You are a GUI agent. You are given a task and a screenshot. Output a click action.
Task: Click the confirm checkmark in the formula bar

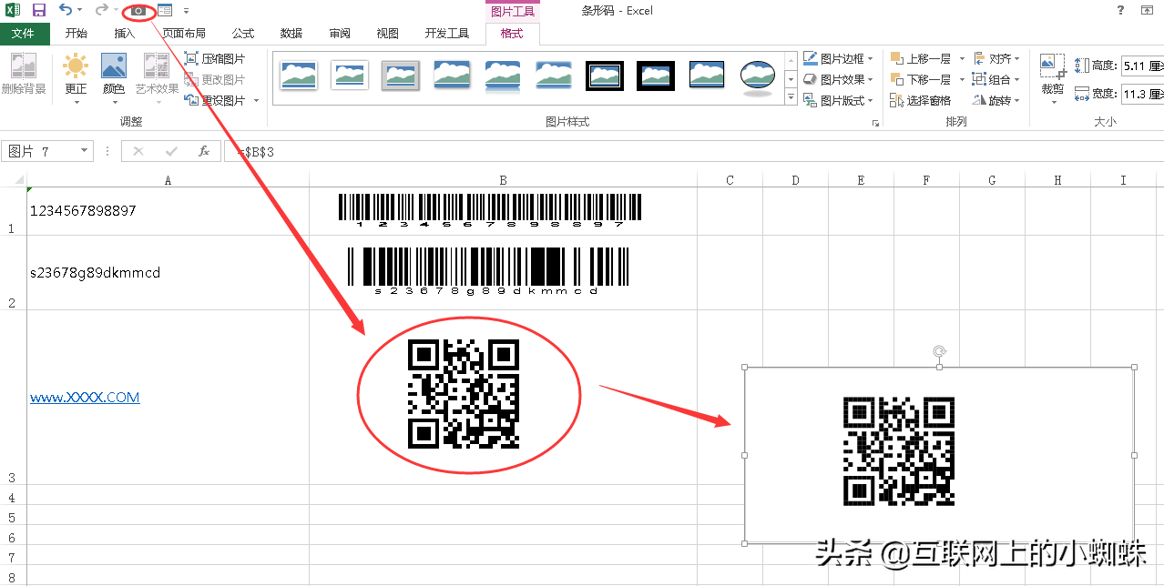coord(171,151)
